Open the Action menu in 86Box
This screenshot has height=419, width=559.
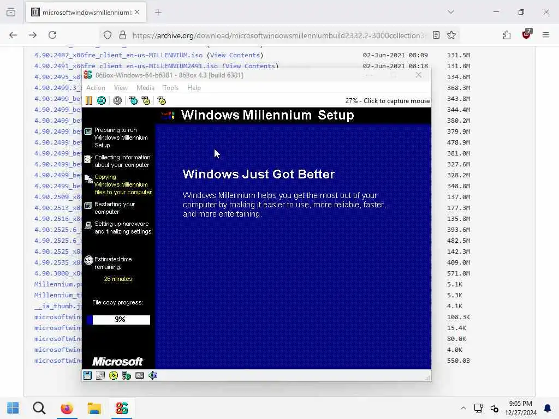[96, 88]
